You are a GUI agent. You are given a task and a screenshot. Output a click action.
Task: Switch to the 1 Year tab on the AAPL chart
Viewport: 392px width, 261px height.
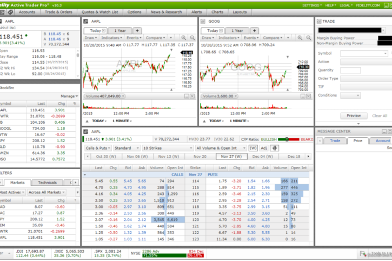click(x=120, y=30)
